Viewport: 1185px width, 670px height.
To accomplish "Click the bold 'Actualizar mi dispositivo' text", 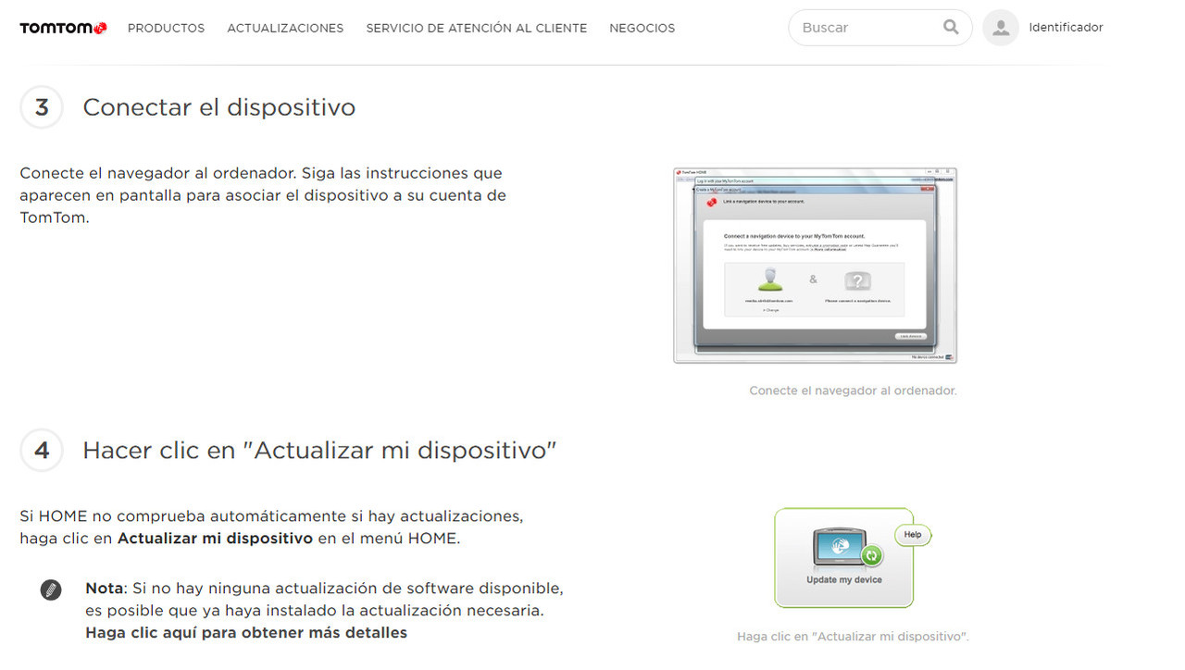I will (215, 538).
